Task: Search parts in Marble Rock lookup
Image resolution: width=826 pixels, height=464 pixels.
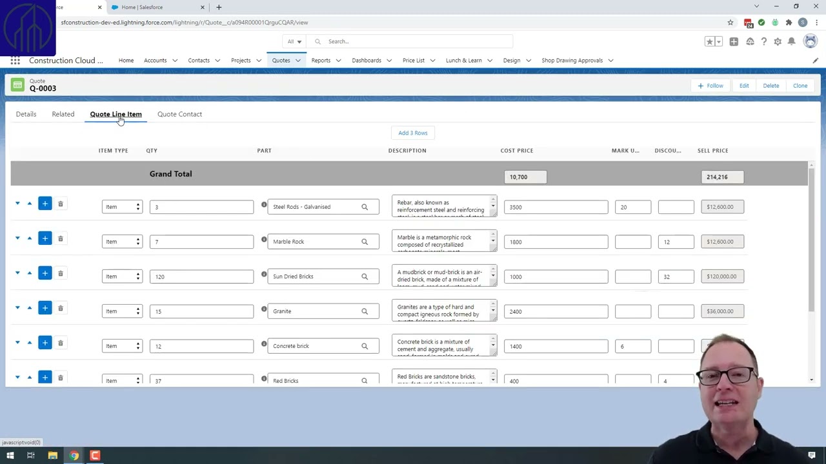Action: tap(365, 242)
